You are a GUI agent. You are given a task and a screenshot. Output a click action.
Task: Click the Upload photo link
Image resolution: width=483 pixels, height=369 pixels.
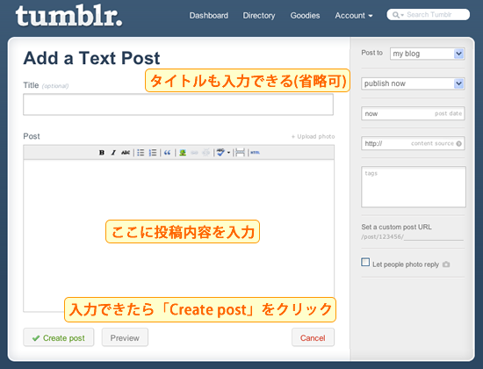[x=313, y=136]
